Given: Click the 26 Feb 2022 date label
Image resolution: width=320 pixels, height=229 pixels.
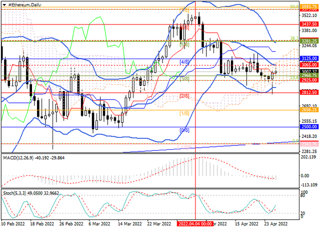Looking at the screenshot, I should tap(71, 223).
